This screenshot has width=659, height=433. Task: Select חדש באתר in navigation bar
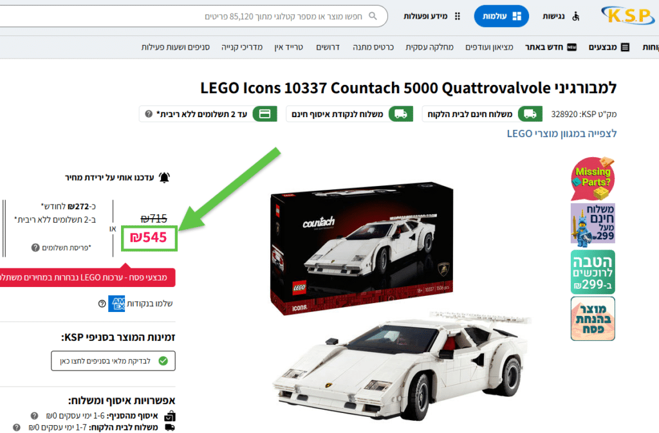551,47
